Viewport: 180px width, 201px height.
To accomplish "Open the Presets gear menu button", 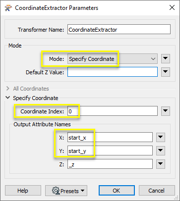I will (x=66, y=191).
